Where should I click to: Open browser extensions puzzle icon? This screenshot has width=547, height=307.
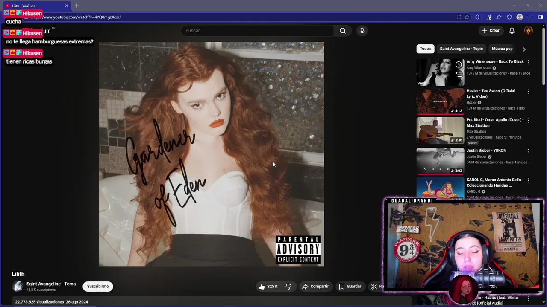click(x=477, y=17)
